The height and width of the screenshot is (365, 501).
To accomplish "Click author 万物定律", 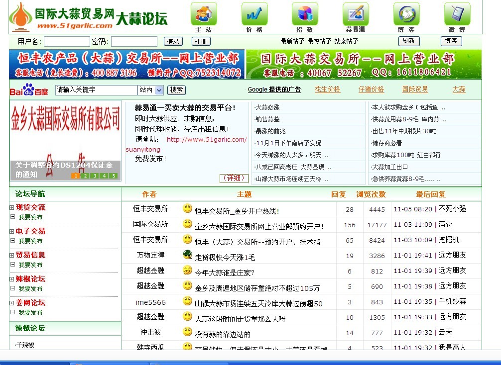I will pos(150,255).
